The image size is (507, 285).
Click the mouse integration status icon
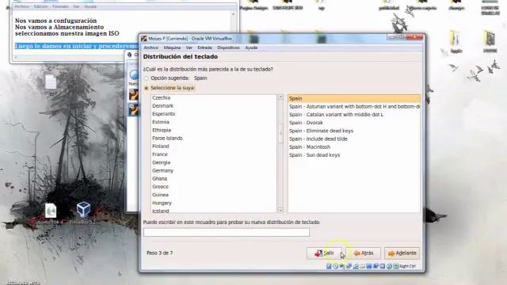coord(389,266)
